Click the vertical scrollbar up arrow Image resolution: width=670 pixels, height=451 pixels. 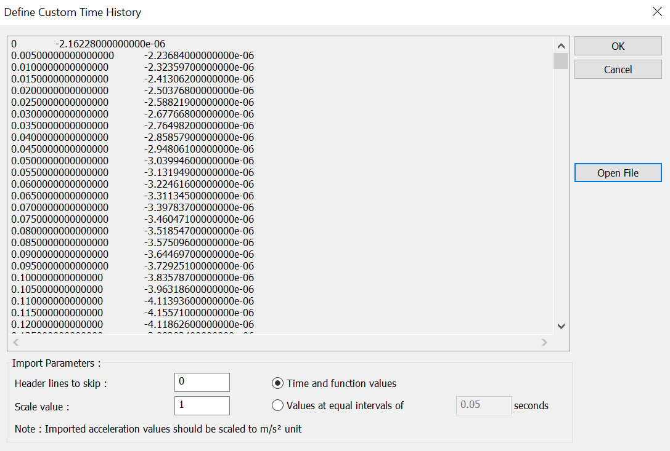click(560, 45)
